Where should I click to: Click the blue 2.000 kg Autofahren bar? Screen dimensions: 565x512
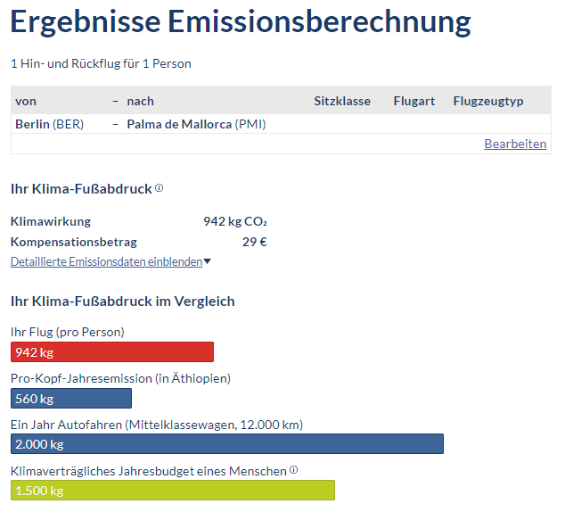[x=226, y=444]
